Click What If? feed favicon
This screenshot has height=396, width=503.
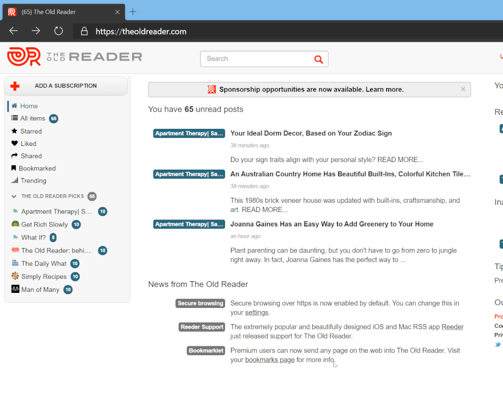(x=15, y=237)
